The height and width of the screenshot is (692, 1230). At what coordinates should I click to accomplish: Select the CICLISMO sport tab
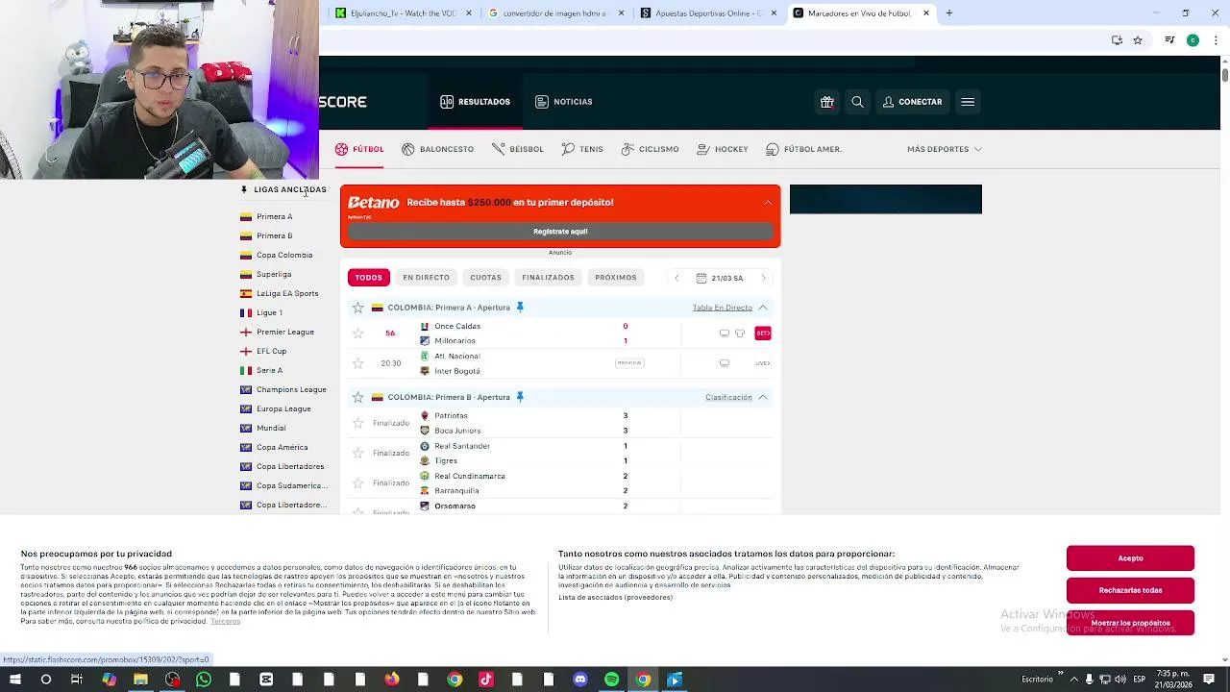pos(650,149)
